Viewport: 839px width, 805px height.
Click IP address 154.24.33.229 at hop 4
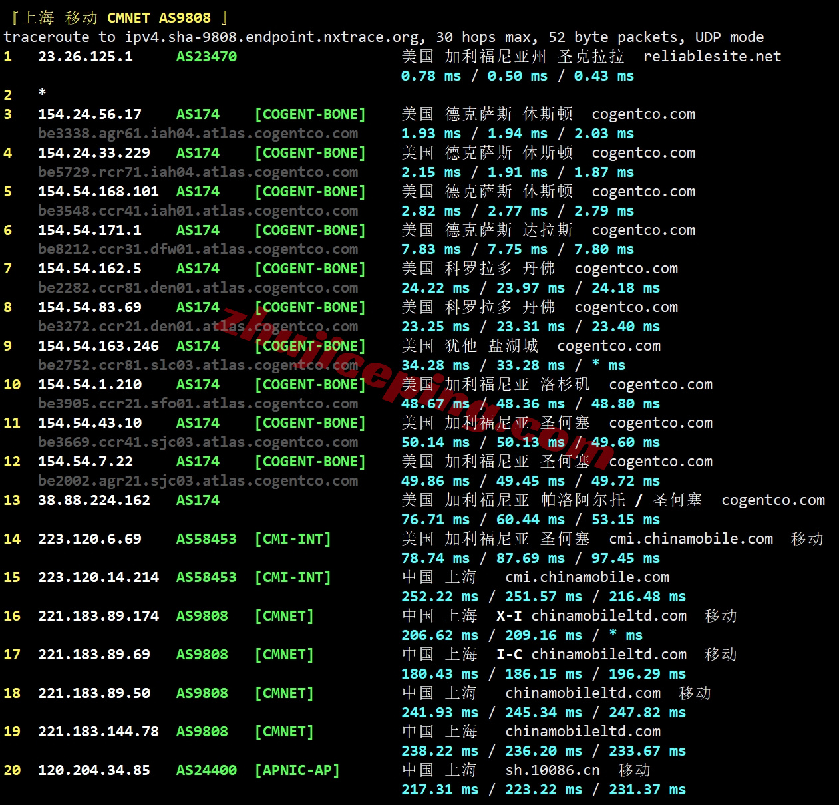pos(94,153)
